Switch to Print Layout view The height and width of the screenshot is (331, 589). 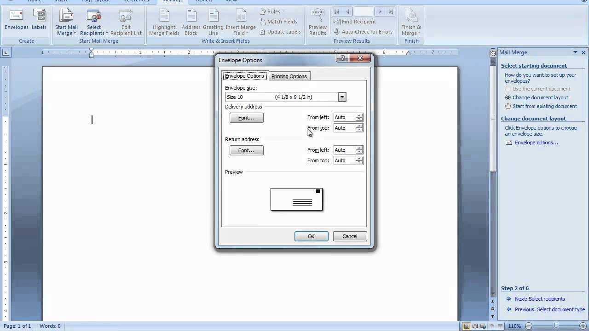pos(467,326)
